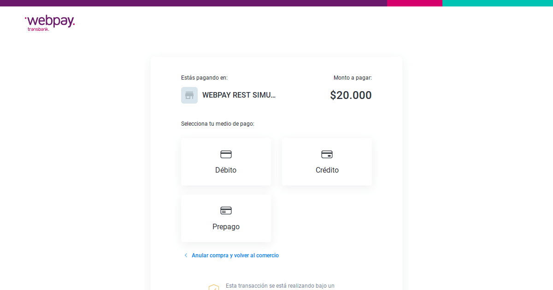Select the Prepago payment option

point(226,218)
